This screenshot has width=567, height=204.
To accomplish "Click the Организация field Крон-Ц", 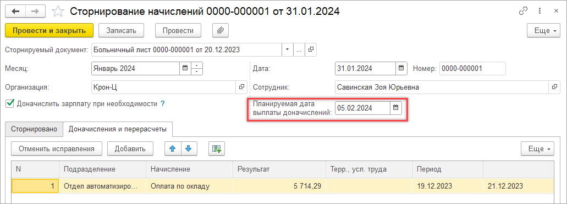I will click(164, 87).
